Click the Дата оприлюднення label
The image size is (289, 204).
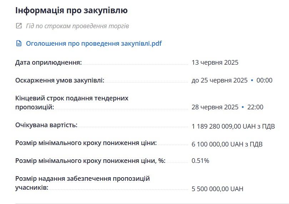pyautogui.click(x=49, y=63)
